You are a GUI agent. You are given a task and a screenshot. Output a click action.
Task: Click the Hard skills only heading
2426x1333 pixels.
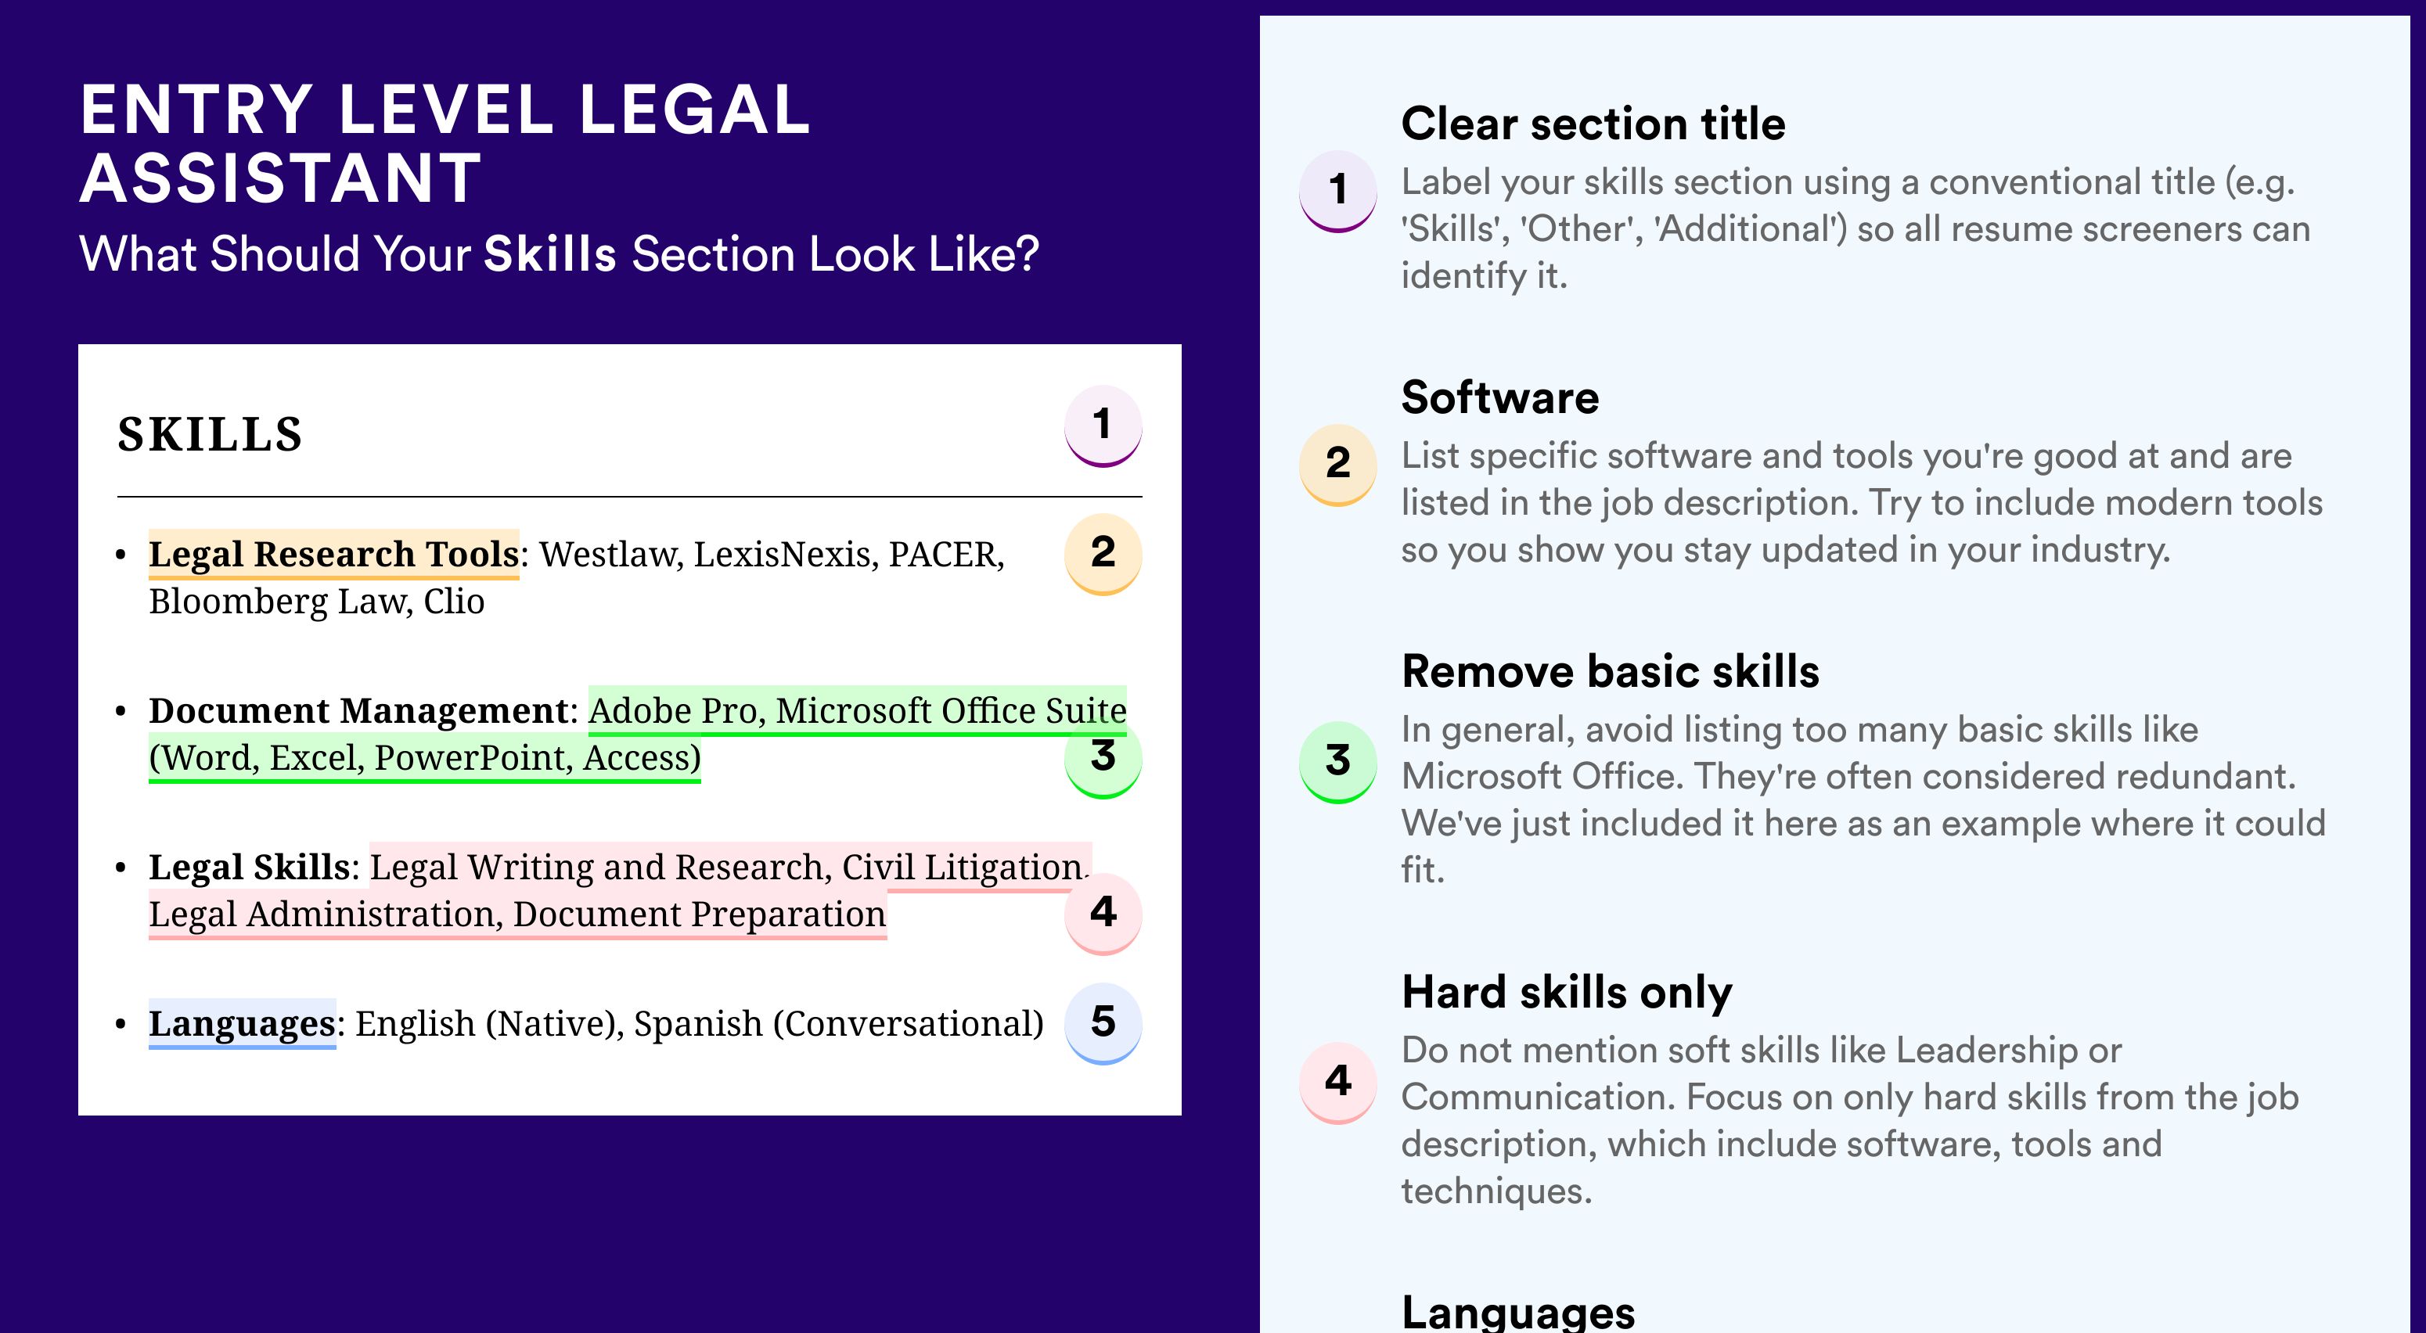[1566, 992]
